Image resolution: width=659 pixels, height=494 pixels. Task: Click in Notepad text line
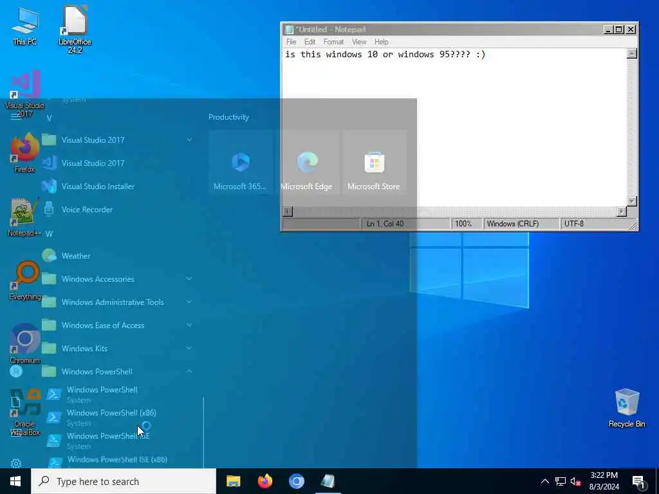[385, 54]
